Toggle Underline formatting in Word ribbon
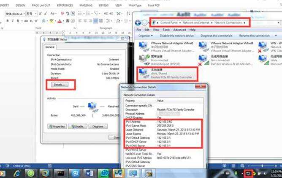The image size is (282, 178). point(18,21)
